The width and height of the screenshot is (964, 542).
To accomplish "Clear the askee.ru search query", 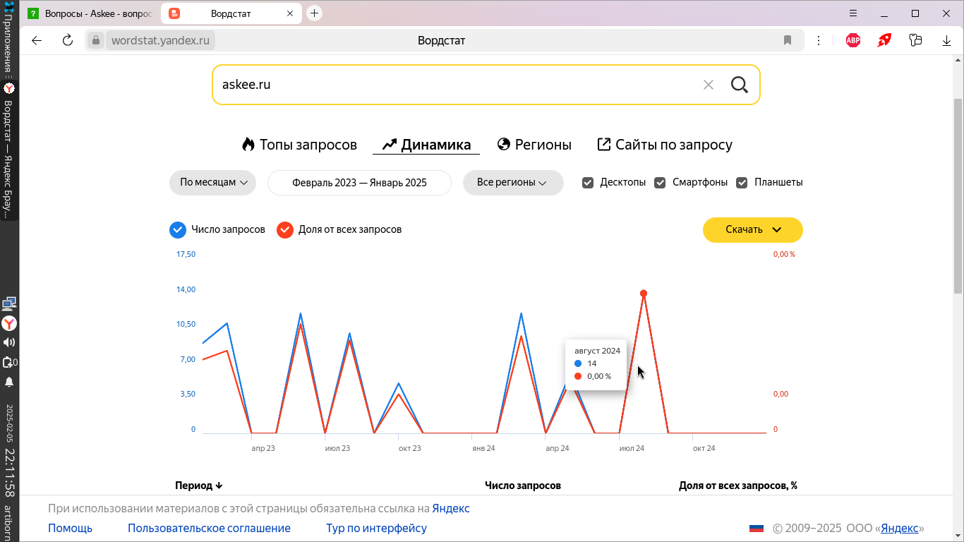I will pyautogui.click(x=709, y=85).
